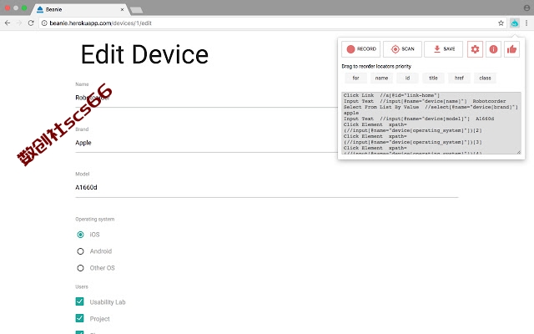534x334 pixels.
Task: Click the site info icon in address bar
Action: (44, 23)
